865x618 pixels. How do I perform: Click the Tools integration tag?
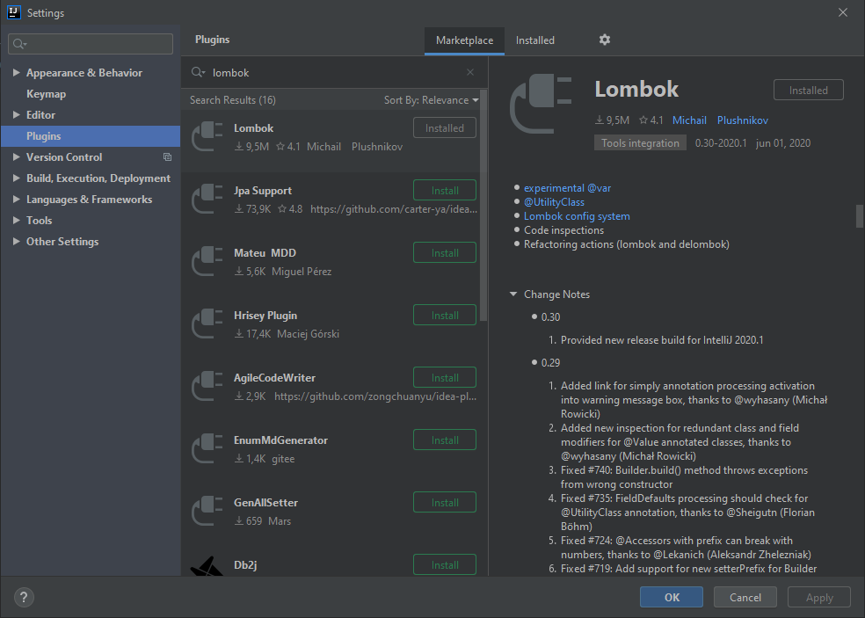point(640,143)
